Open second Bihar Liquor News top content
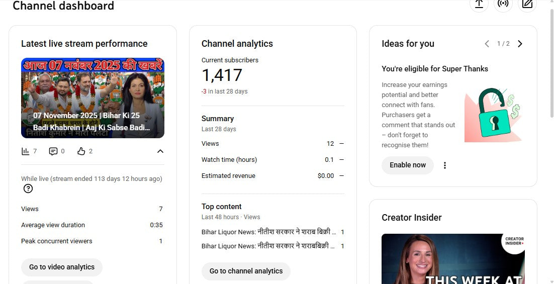 coord(268,246)
